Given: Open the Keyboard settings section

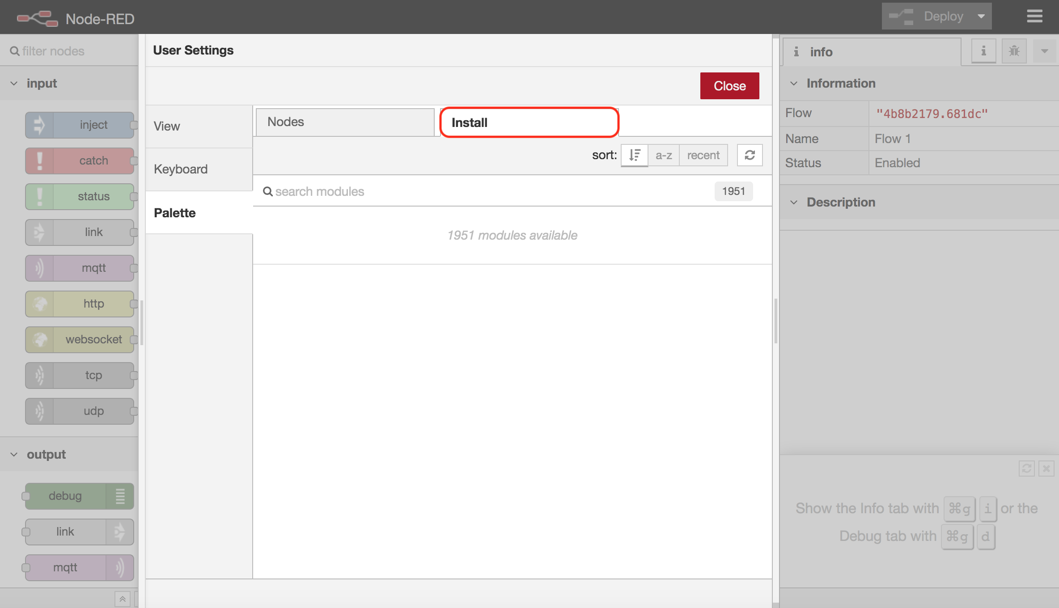Looking at the screenshot, I should [x=199, y=169].
